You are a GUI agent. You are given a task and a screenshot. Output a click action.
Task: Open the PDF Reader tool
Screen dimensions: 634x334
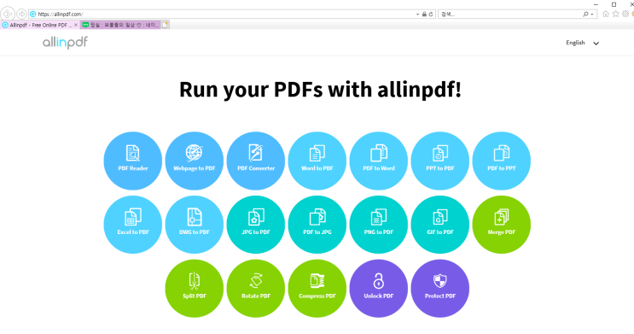(x=132, y=161)
